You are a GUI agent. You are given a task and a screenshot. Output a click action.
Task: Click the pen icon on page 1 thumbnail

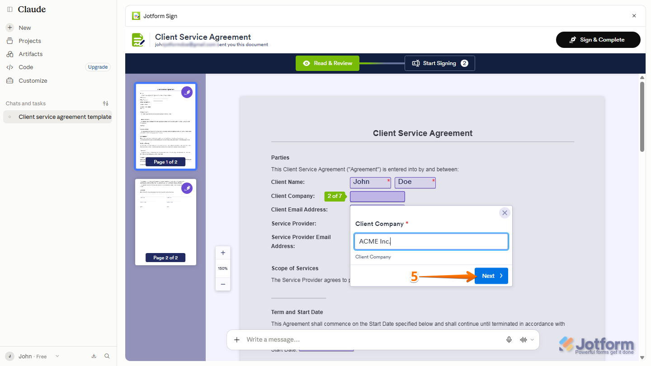click(x=187, y=92)
